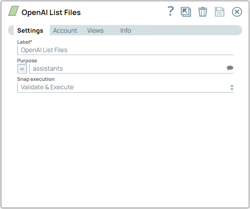Click the Snap execution label
Screen dimensions: 250x209
36,79
